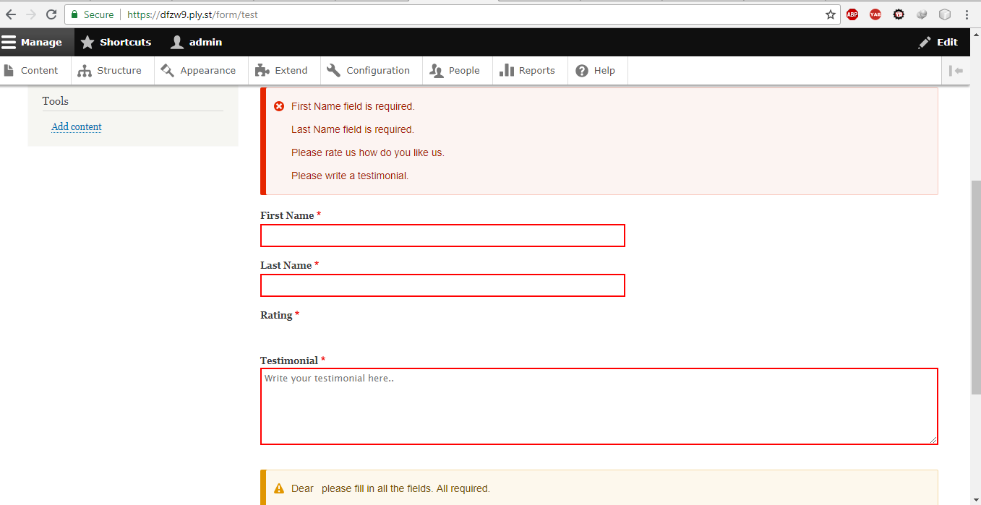Open the Shortcuts star menu

(116, 42)
